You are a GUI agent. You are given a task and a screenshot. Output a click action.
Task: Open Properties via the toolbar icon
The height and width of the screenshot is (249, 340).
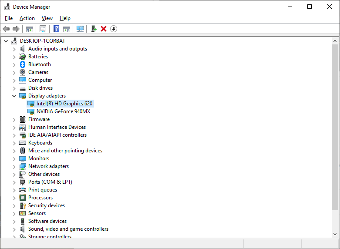[x=43, y=29]
